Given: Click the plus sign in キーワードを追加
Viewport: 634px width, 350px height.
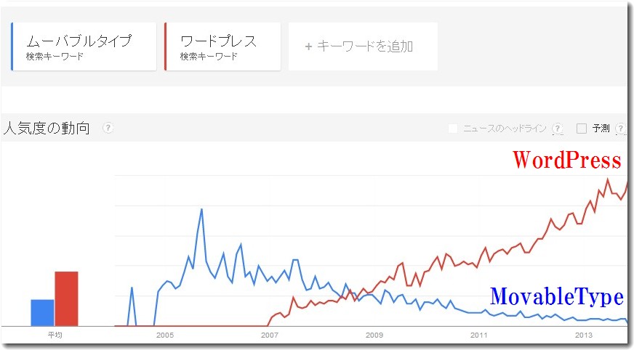Looking at the screenshot, I should [x=308, y=46].
